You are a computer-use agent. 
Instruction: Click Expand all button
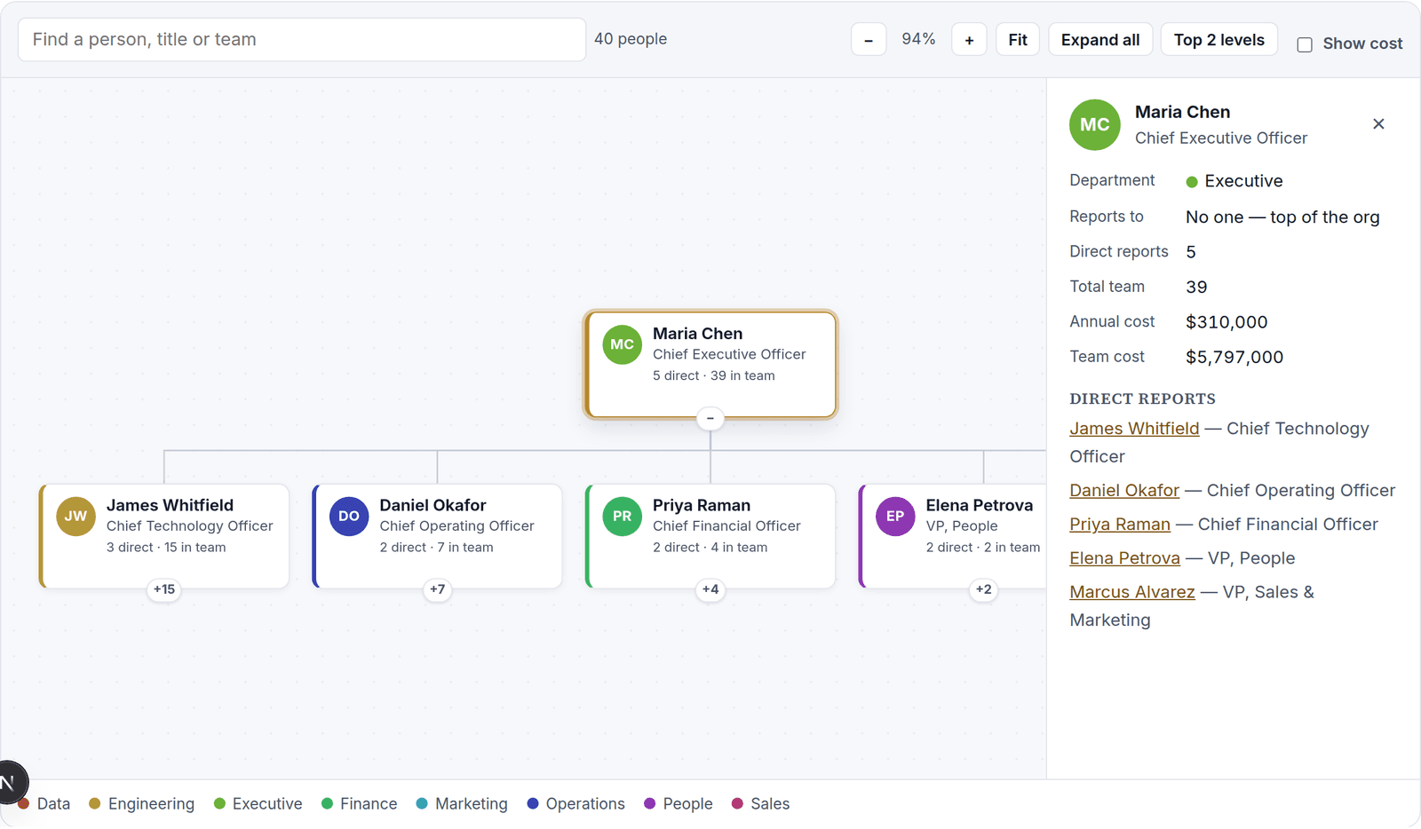[1100, 40]
